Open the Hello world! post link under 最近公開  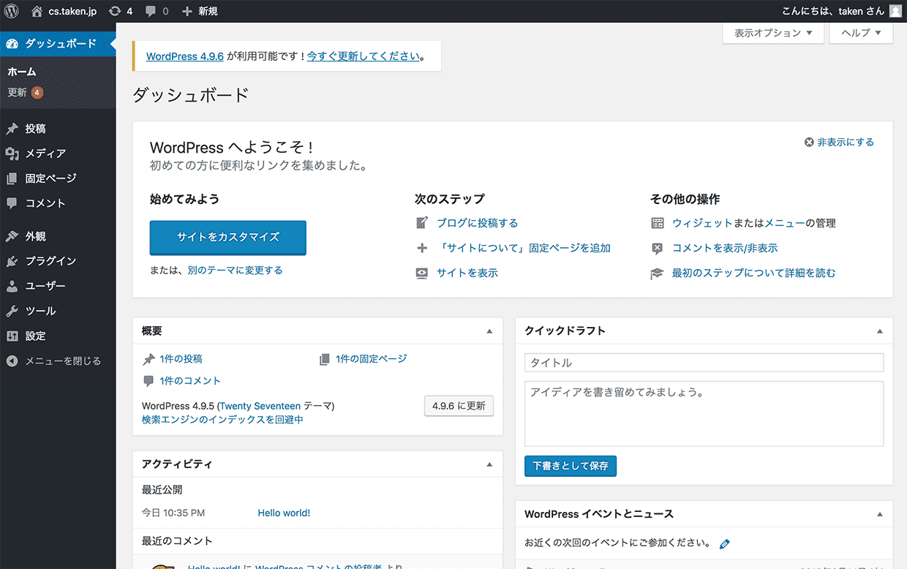[x=284, y=513]
